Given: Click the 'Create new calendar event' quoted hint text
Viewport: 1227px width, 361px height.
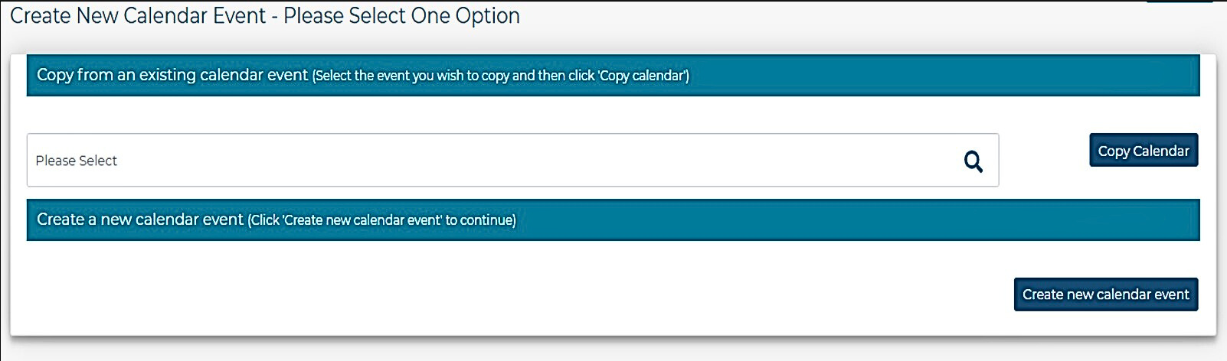Looking at the screenshot, I should [x=362, y=220].
